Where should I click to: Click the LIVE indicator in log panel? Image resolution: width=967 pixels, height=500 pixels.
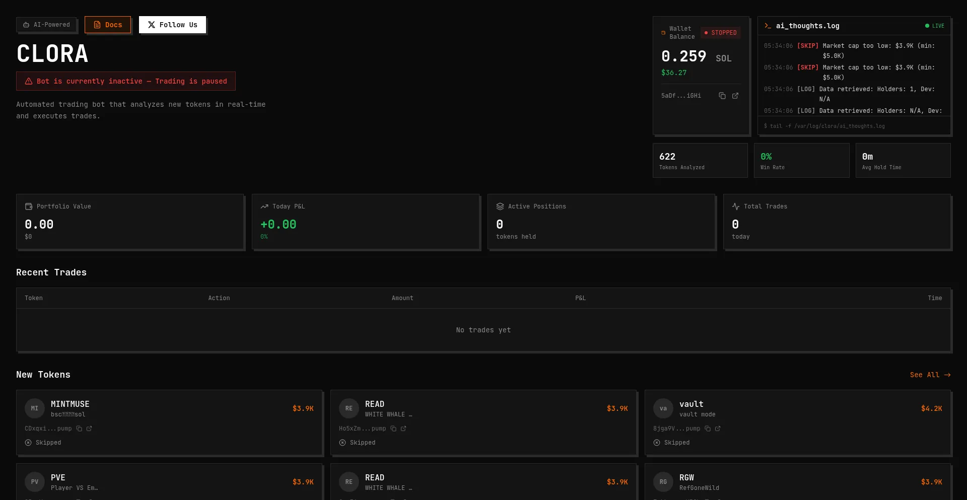[x=934, y=26]
